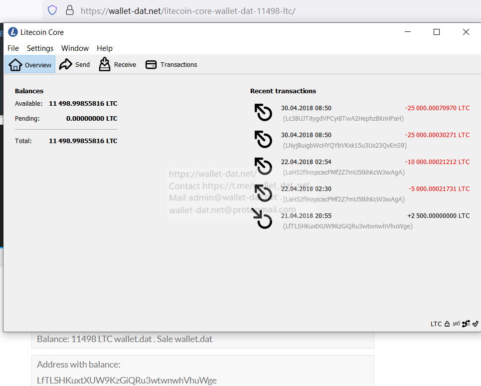Open the Settings menu
This screenshot has height=386, width=481.
[x=40, y=48]
